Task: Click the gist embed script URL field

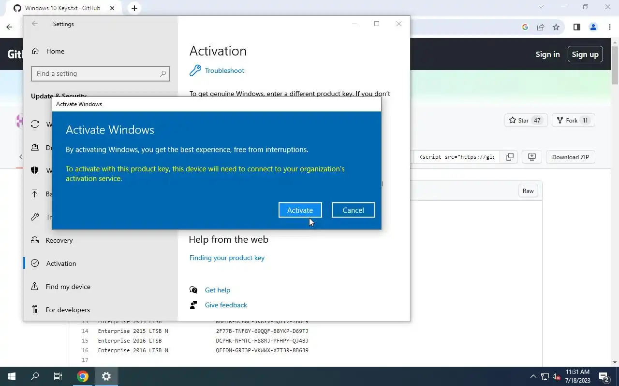Action: pos(457,157)
